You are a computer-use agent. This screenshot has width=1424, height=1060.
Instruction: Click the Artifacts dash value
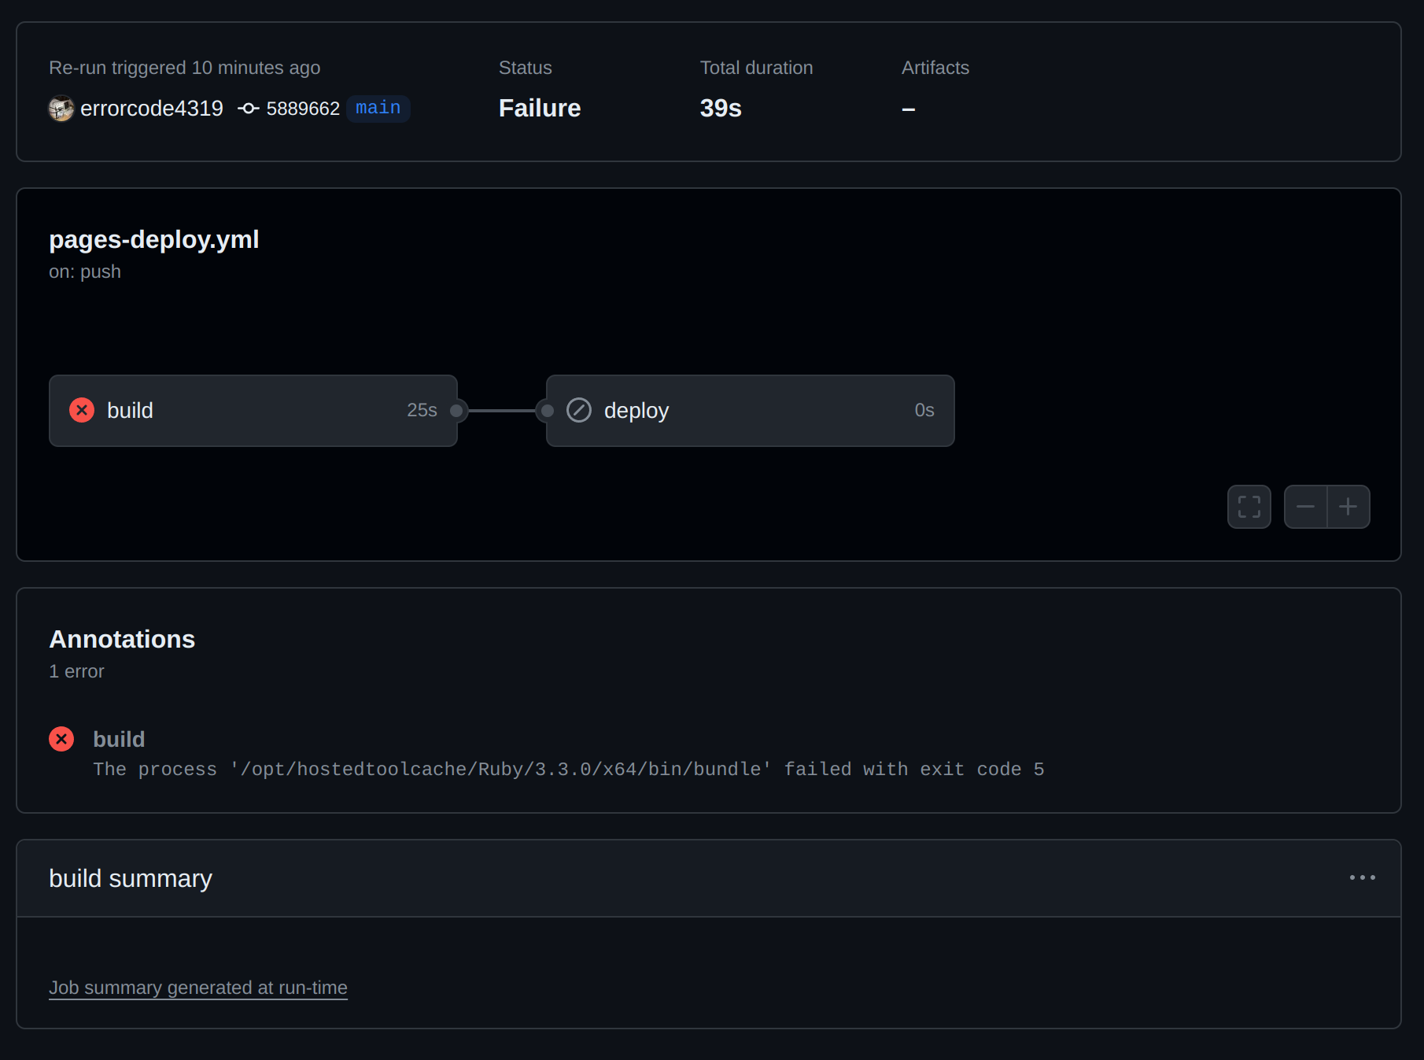point(909,109)
